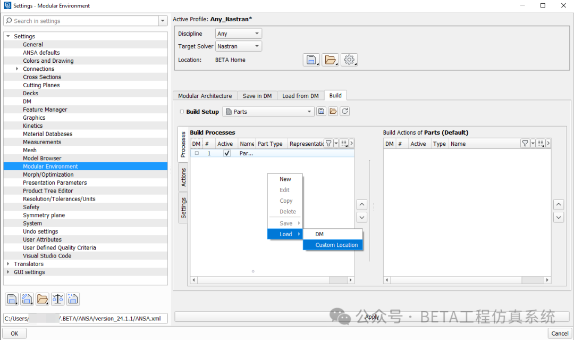The height and width of the screenshot is (340, 574).
Task: Click the Apply button
Action: 372,317
